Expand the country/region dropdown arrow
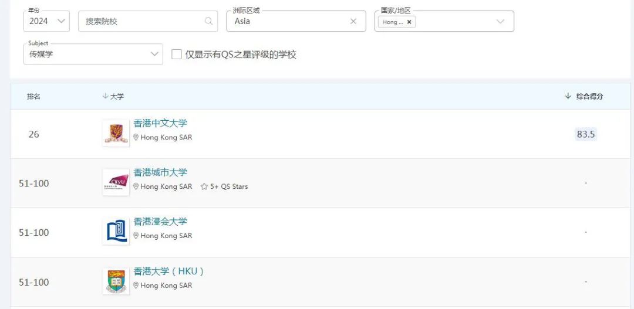This screenshot has height=309, width=634. [x=500, y=22]
